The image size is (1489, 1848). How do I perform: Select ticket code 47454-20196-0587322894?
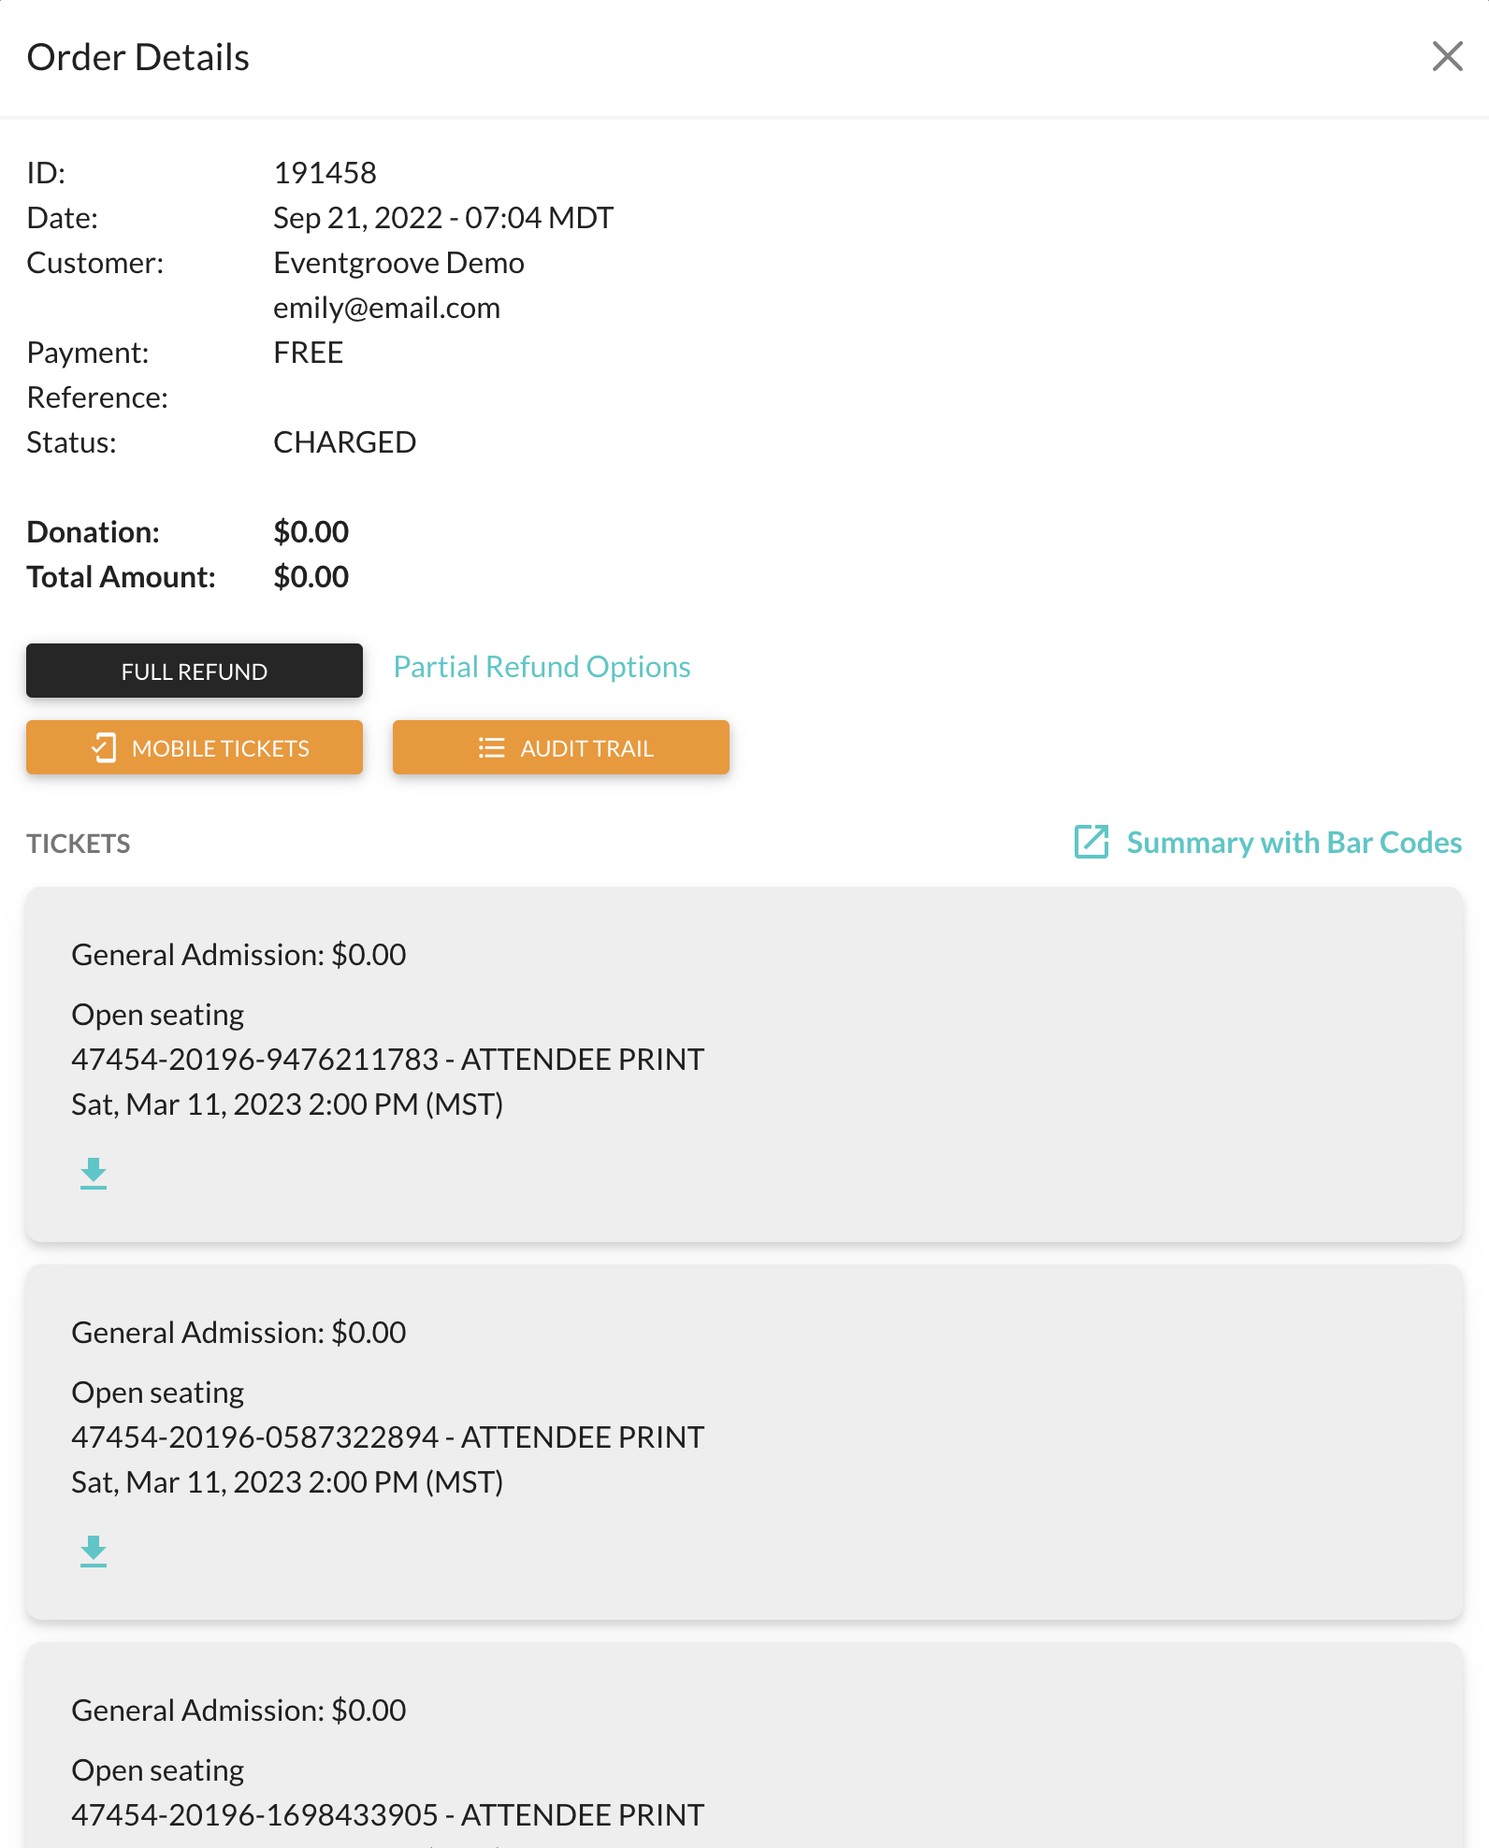[x=255, y=1437]
